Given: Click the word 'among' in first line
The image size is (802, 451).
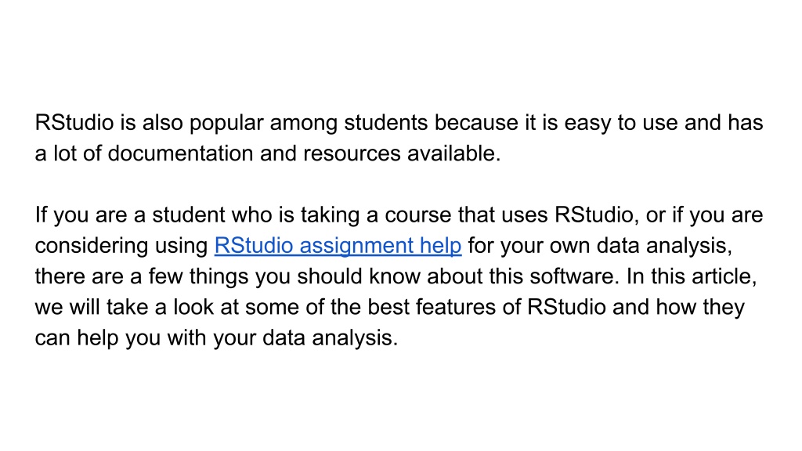Looking at the screenshot, I should 304,124.
